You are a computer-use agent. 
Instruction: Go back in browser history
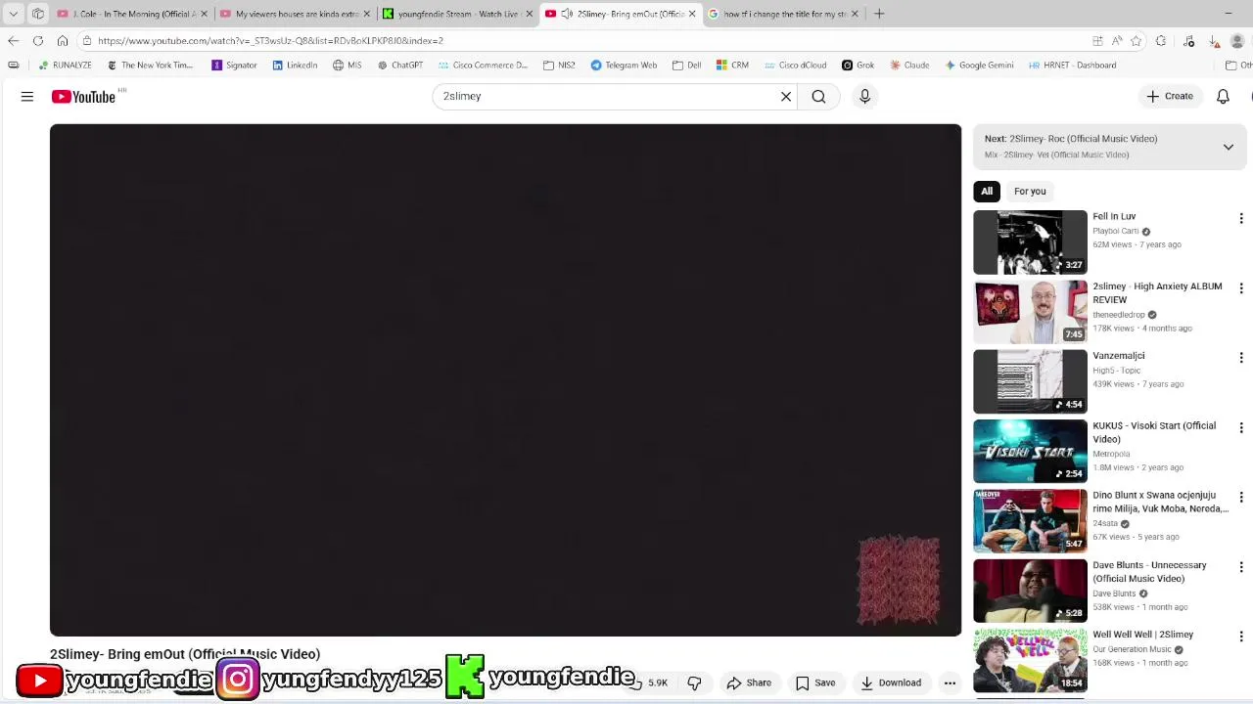[13, 40]
